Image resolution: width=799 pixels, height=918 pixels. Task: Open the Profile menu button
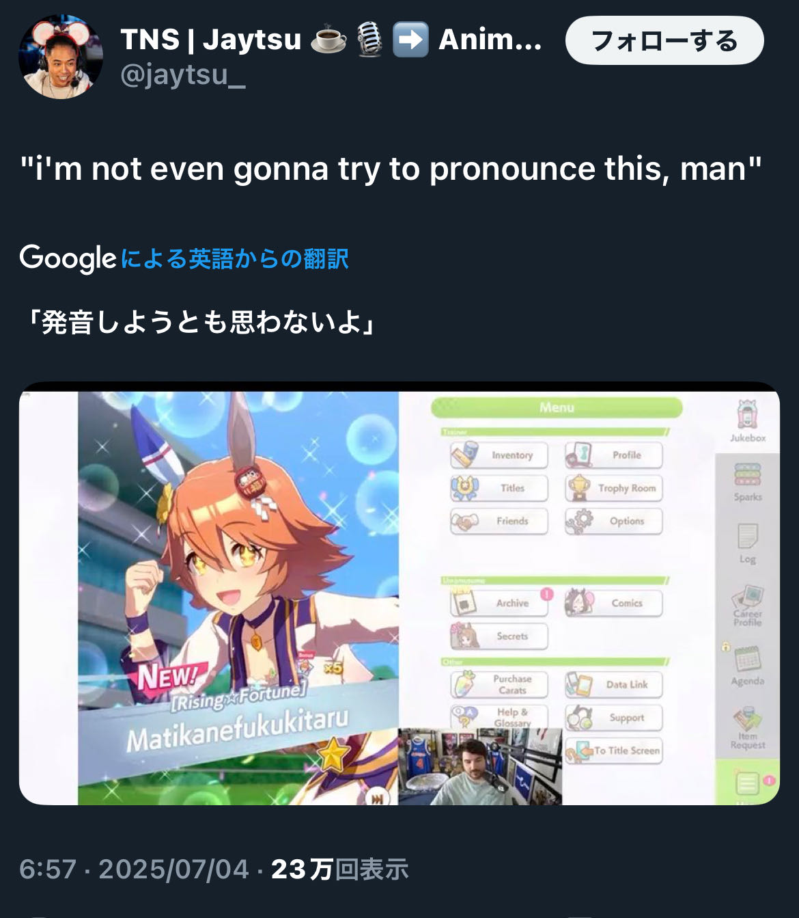(x=613, y=455)
